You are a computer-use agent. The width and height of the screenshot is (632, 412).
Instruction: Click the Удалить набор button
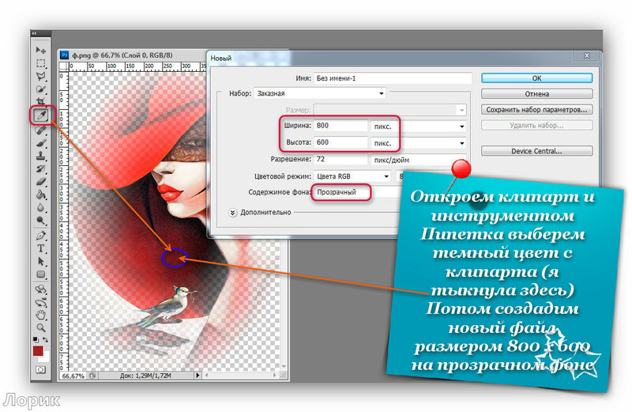537,126
